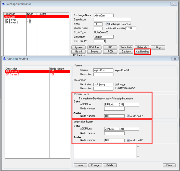The height and width of the screenshot is (171, 180).
Task: Click the Cluster Node input field
Action: 98,28
